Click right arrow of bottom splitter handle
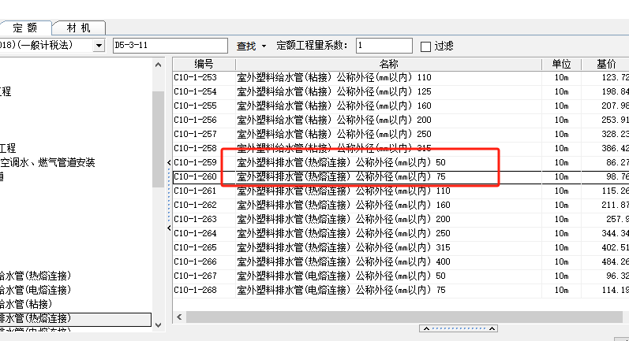The image size is (629, 341). coord(492,328)
